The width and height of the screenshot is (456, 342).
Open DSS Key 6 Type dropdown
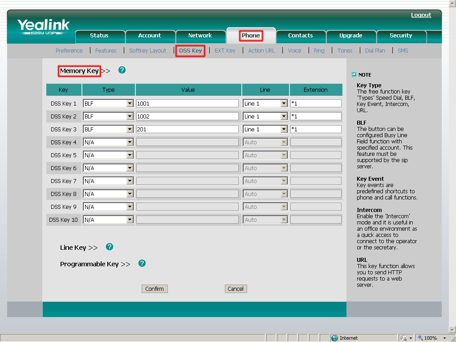coord(108,168)
